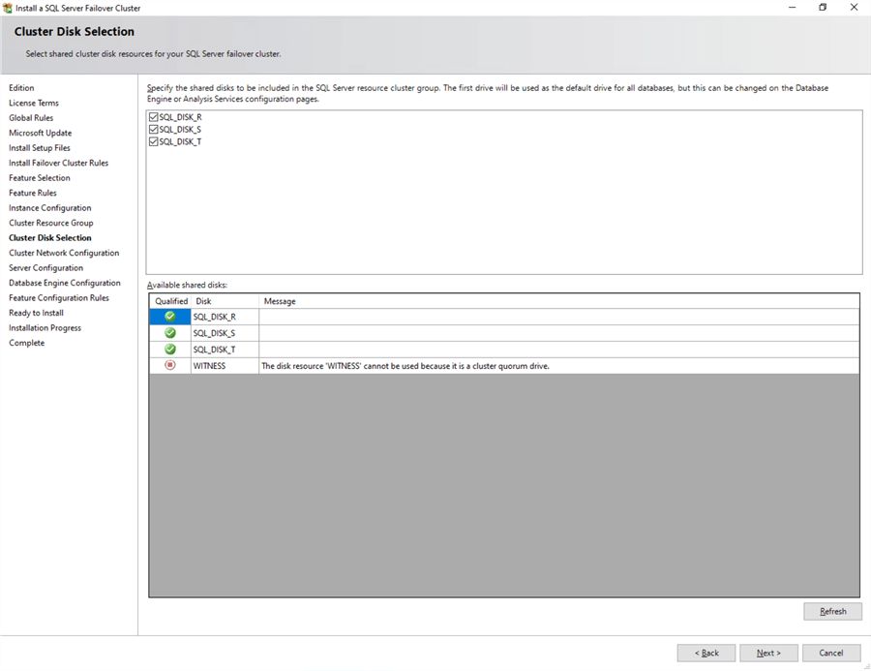Click the resize grip in the window corner
The height and width of the screenshot is (671, 871).
click(x=866, y=666)
